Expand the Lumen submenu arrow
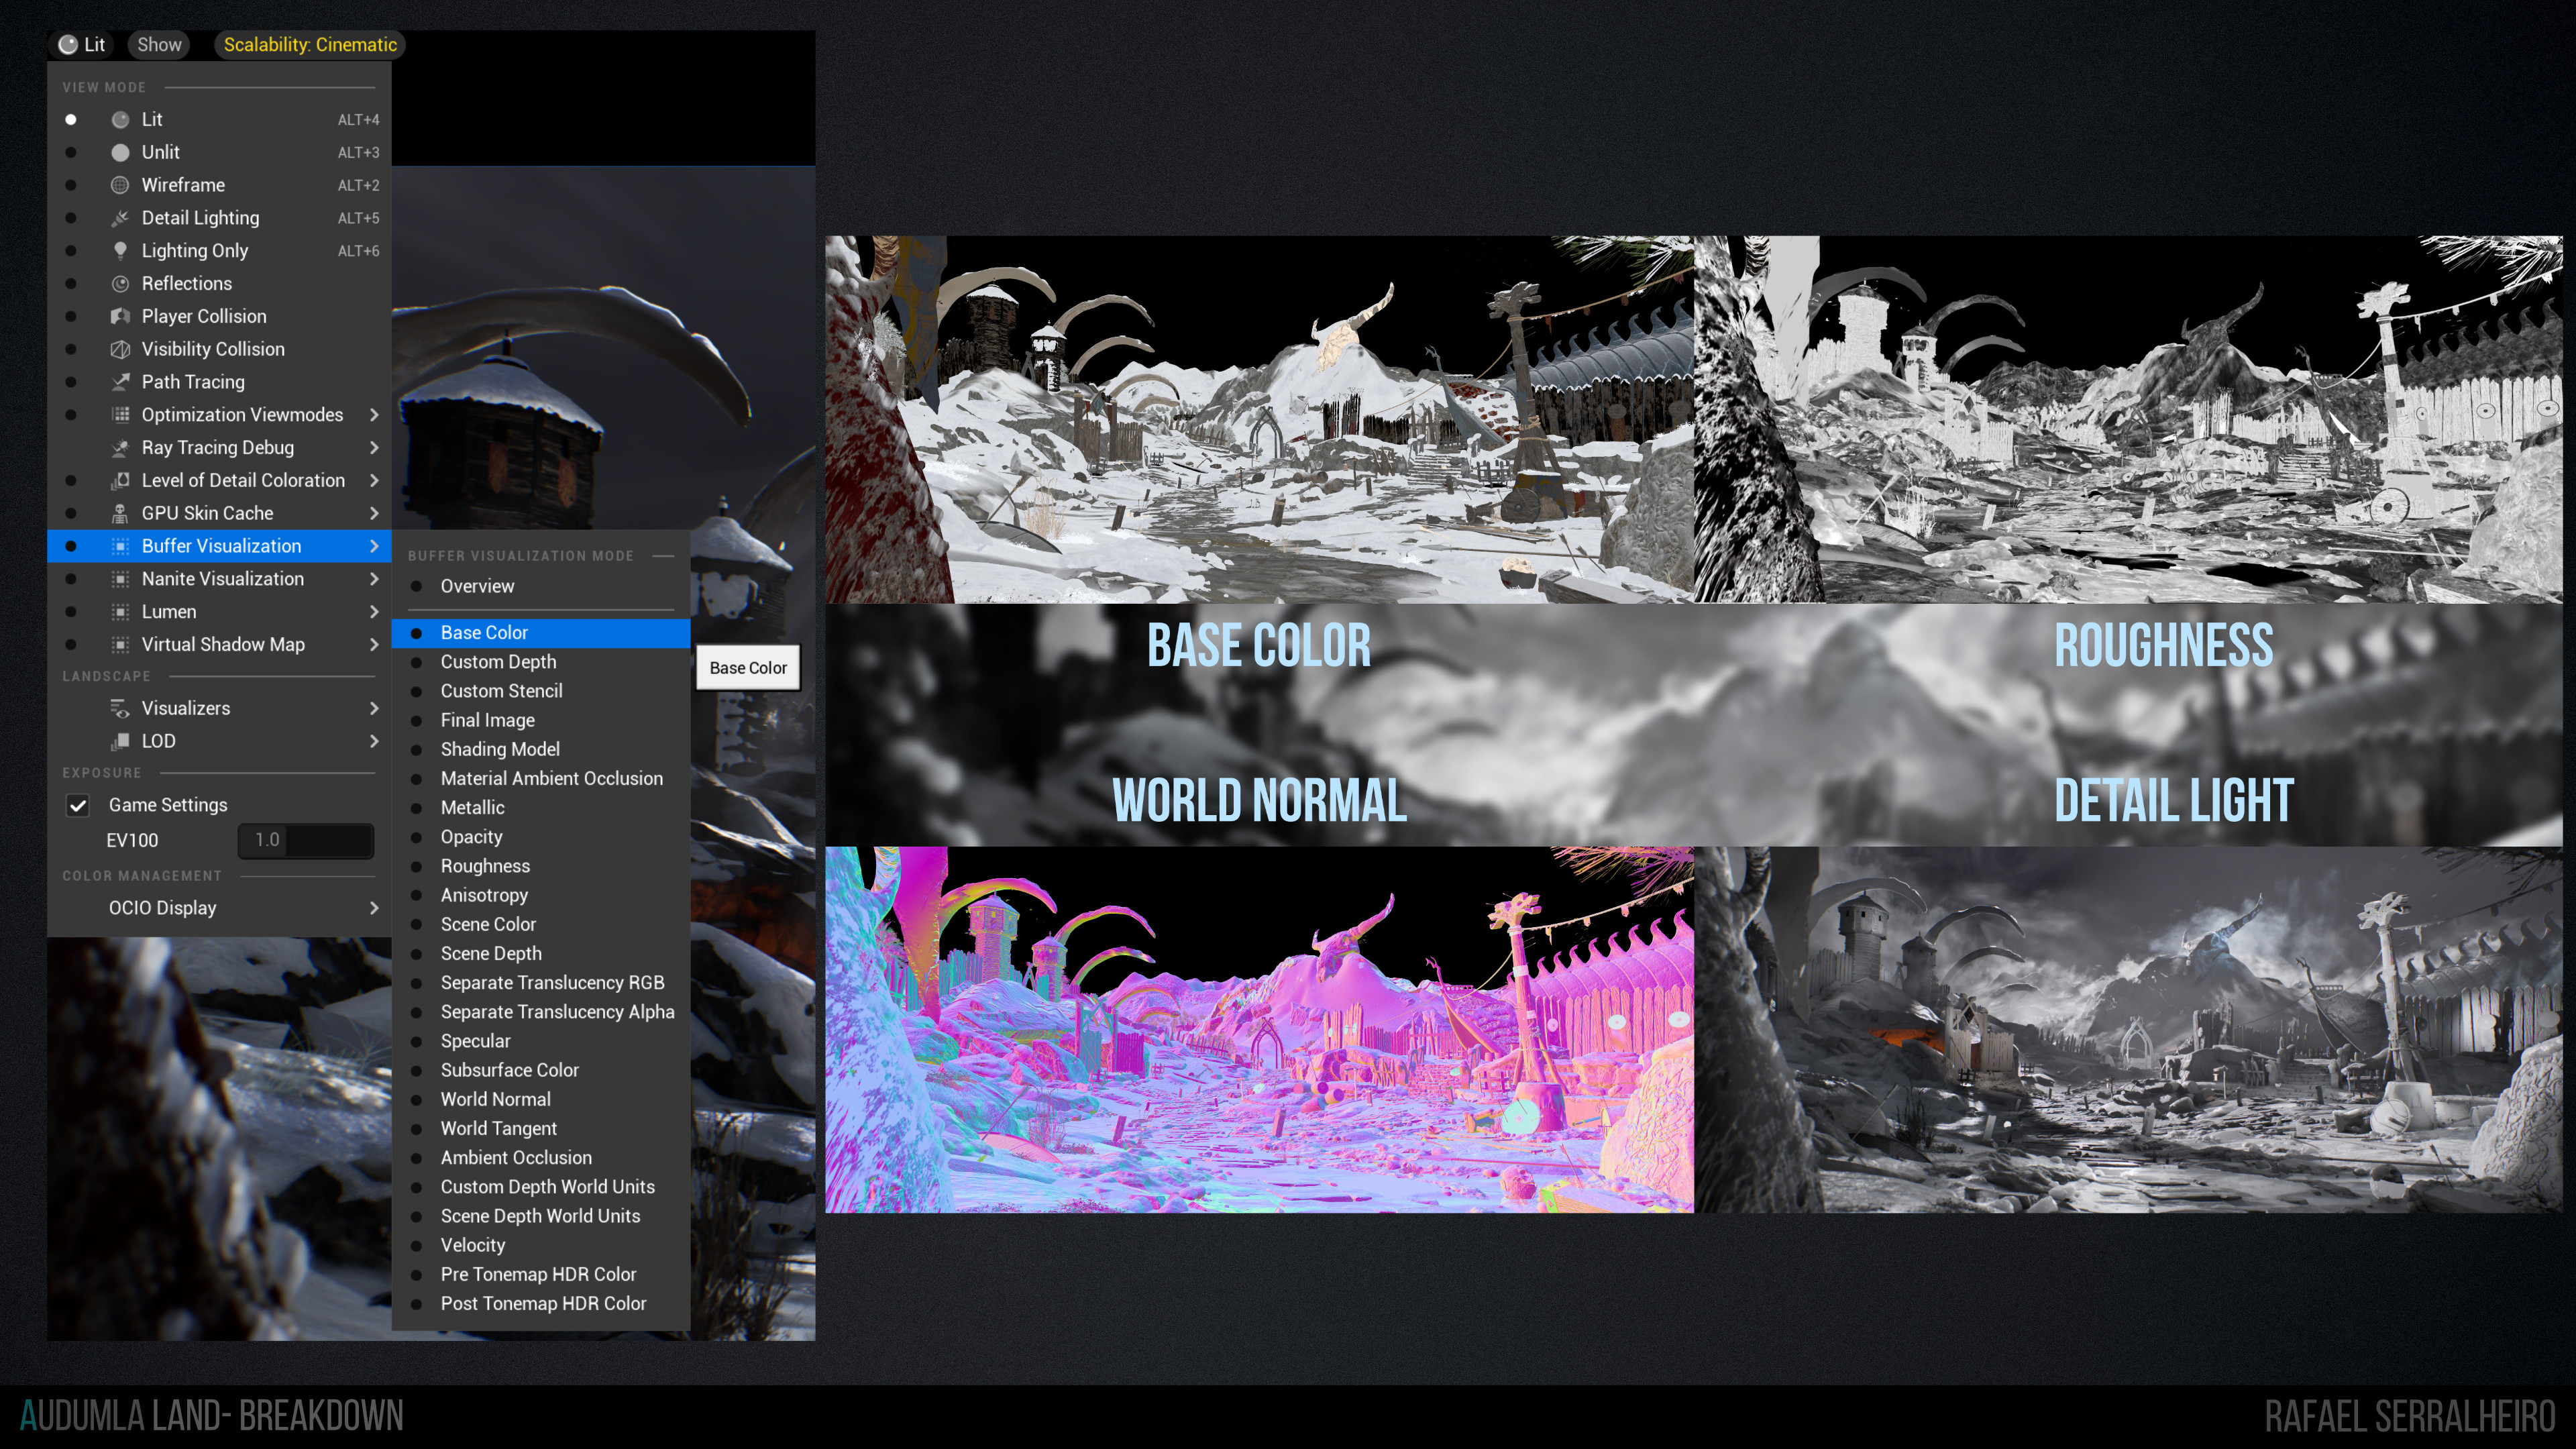Screen dimensions: 2576x1449 [374, 612]
